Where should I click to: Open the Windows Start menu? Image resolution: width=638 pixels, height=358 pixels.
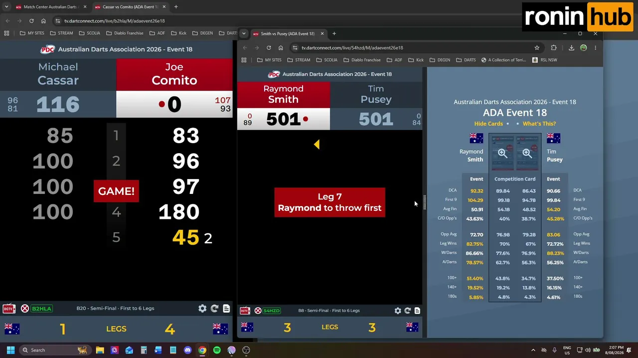10,350
